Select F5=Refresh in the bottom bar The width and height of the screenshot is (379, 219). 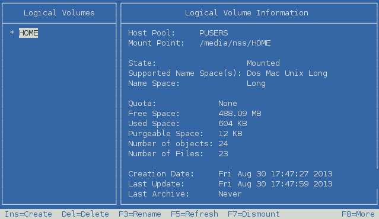click(x=195, y=214)
